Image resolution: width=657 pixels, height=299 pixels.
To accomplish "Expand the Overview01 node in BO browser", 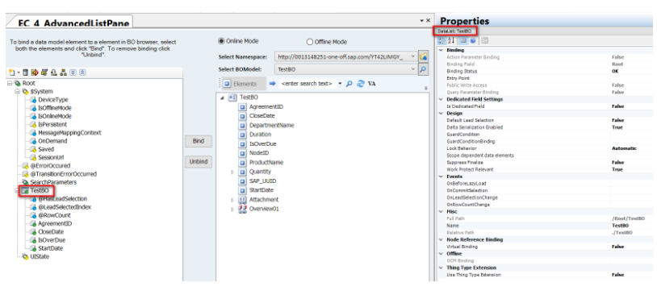I will 233,209.
